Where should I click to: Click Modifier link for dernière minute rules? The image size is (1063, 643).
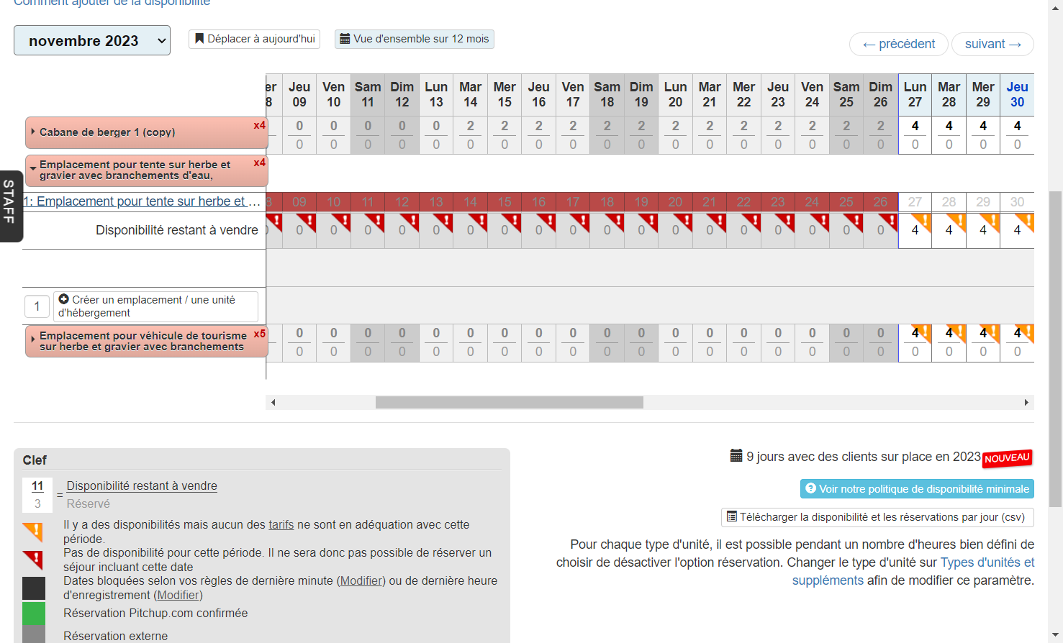pyautogui.click(x=363, y=581)
